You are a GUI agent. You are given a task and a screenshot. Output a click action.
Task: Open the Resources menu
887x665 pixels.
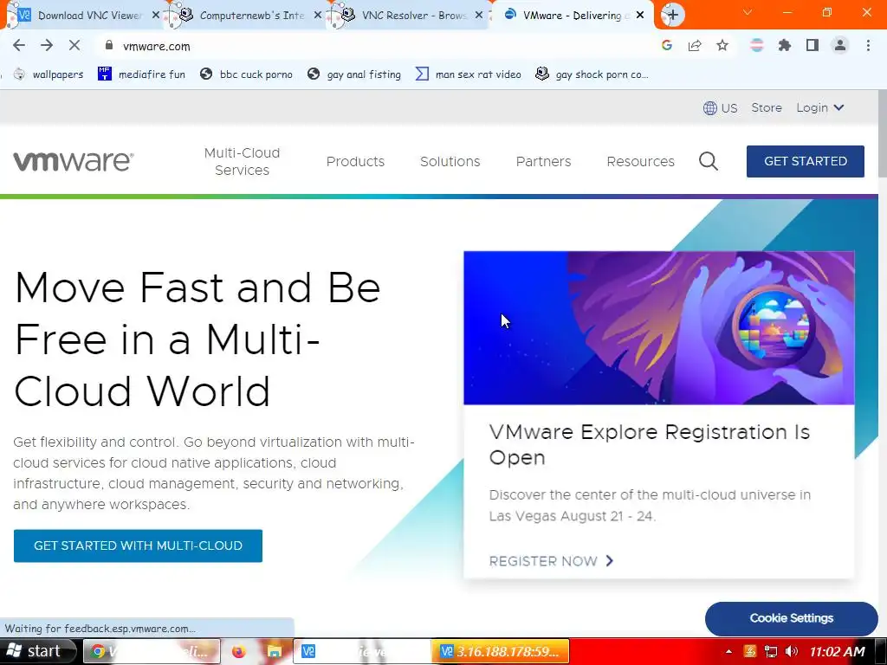click(x=640, y=161)
